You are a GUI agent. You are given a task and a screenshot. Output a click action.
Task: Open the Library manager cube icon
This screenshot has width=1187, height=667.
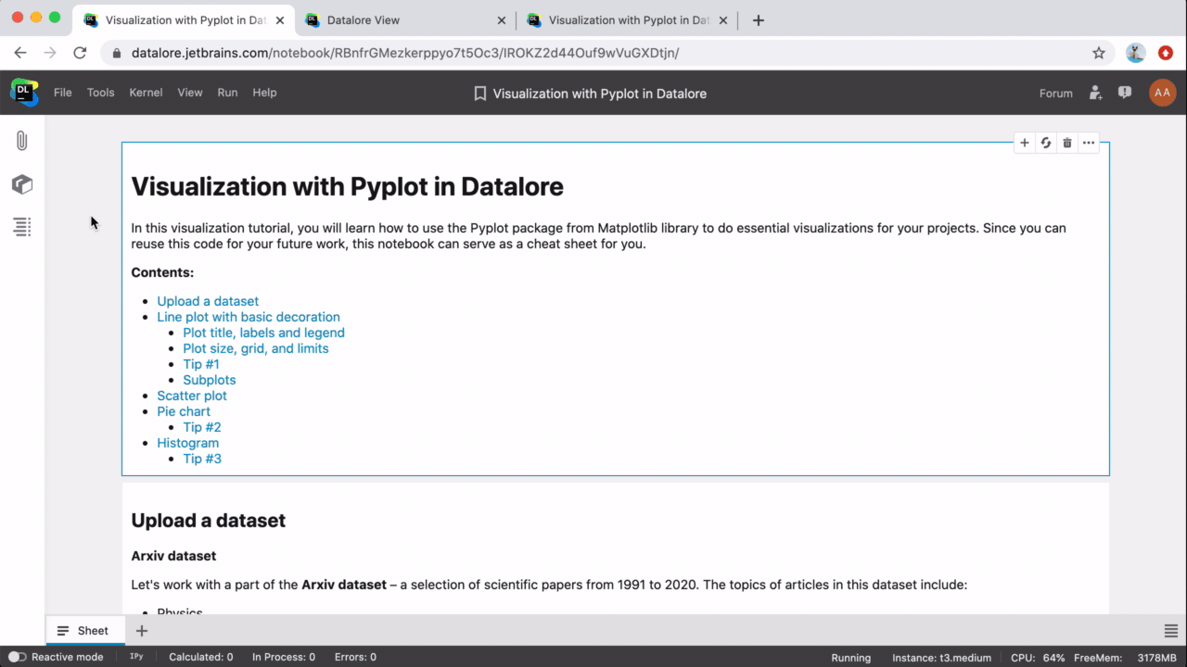point(22,184)
